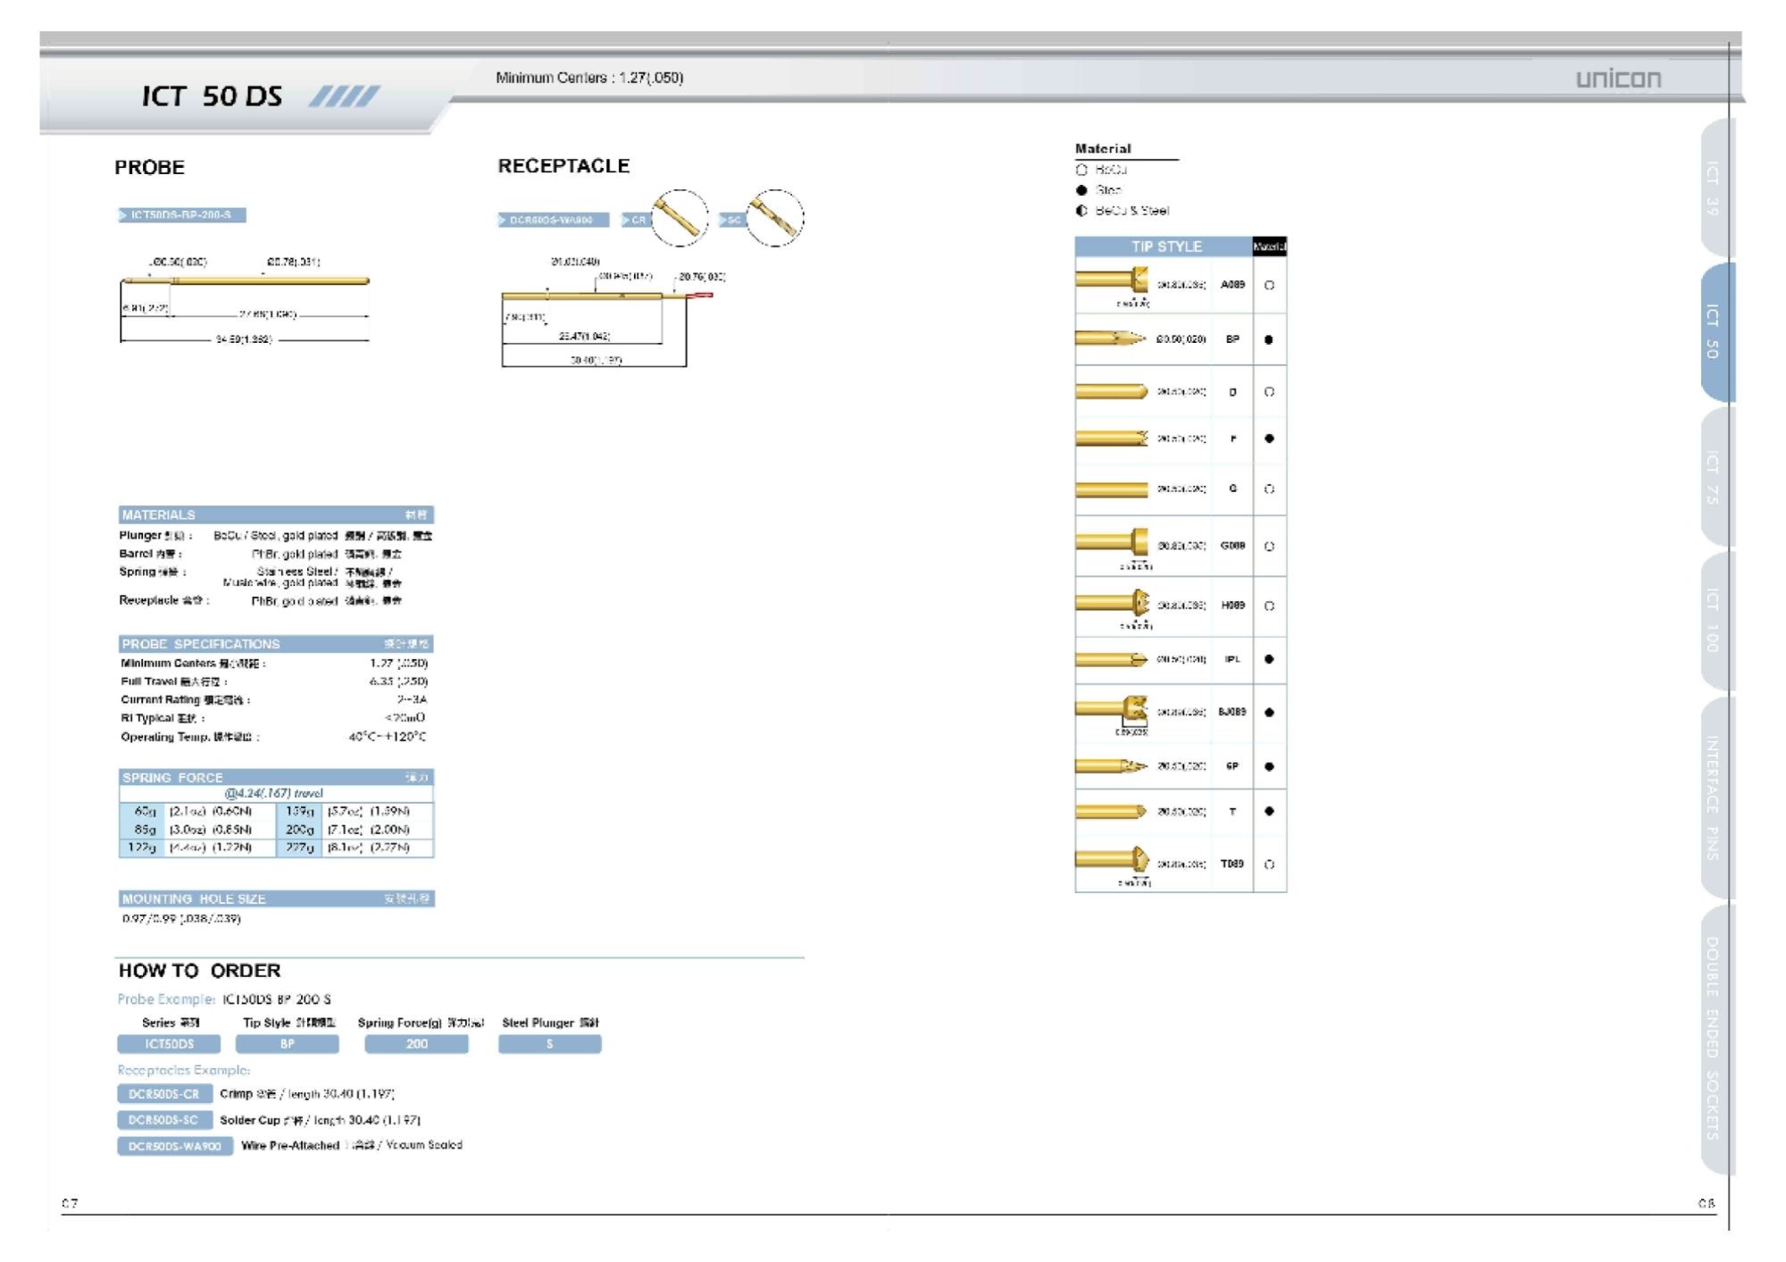Click the half-filled BeCu & Steel legend circle
Screen dimensions: 1786x1262
pyautogui.click(x=1081, y=211)
